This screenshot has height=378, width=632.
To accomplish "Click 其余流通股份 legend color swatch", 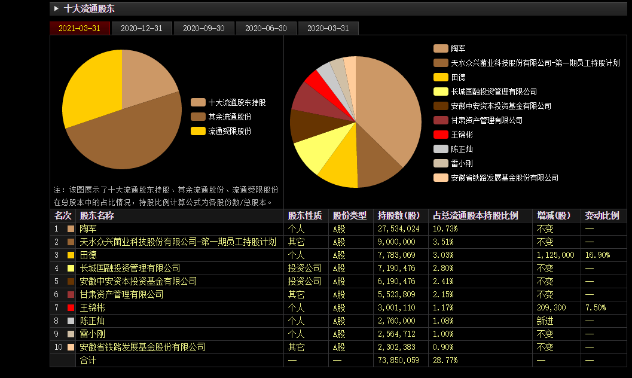I will pyautogui.click(x=198, y=117).
